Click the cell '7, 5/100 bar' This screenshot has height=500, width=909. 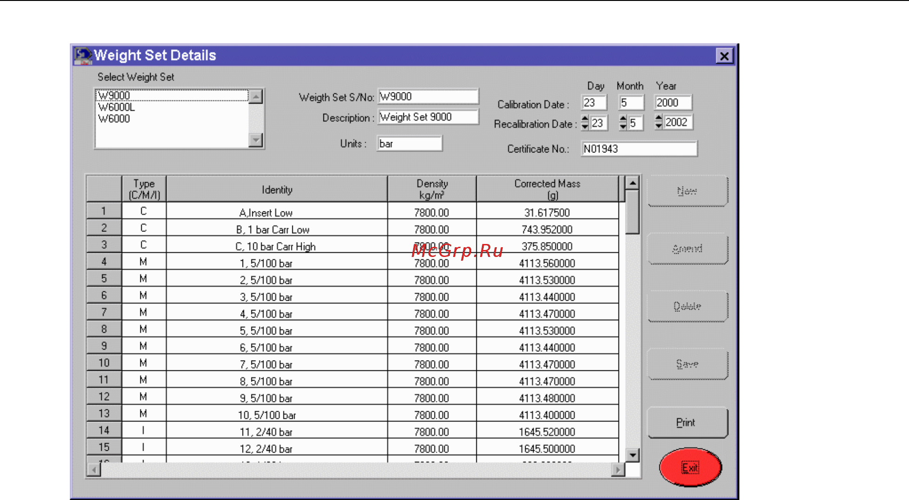click(x=277, y=363)
